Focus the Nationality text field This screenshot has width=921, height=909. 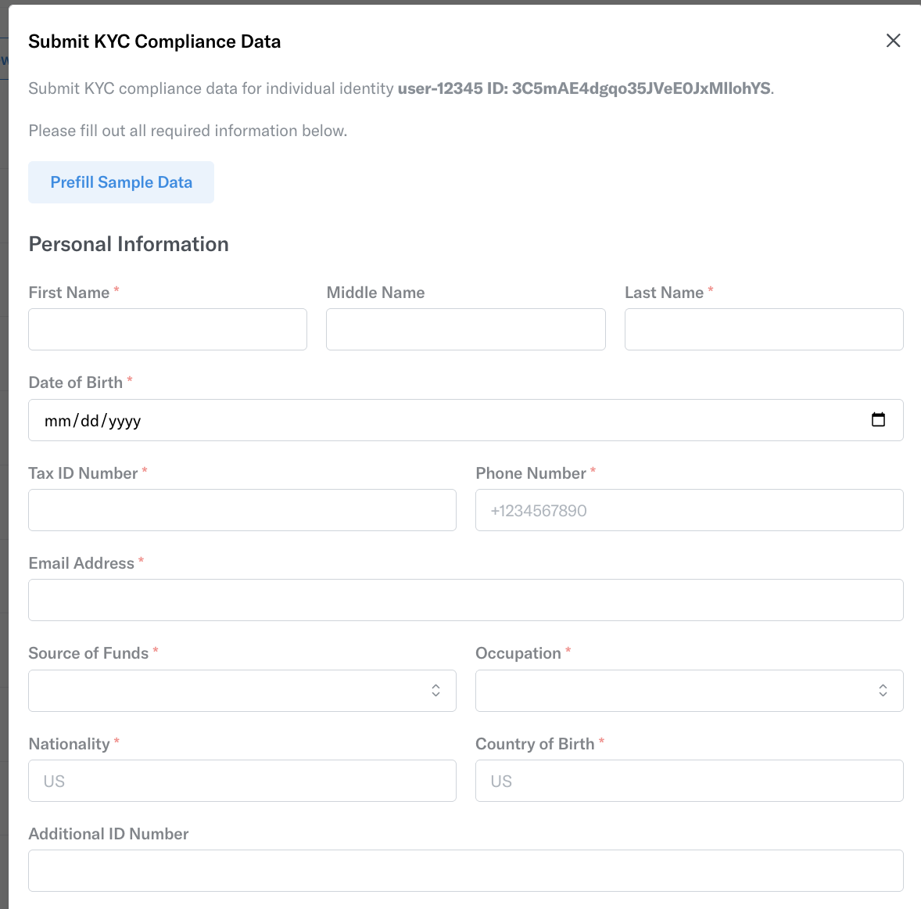point(242,781)
